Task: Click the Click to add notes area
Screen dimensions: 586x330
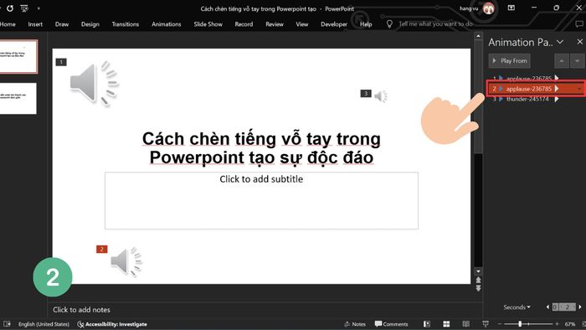Action: [81, 309]
